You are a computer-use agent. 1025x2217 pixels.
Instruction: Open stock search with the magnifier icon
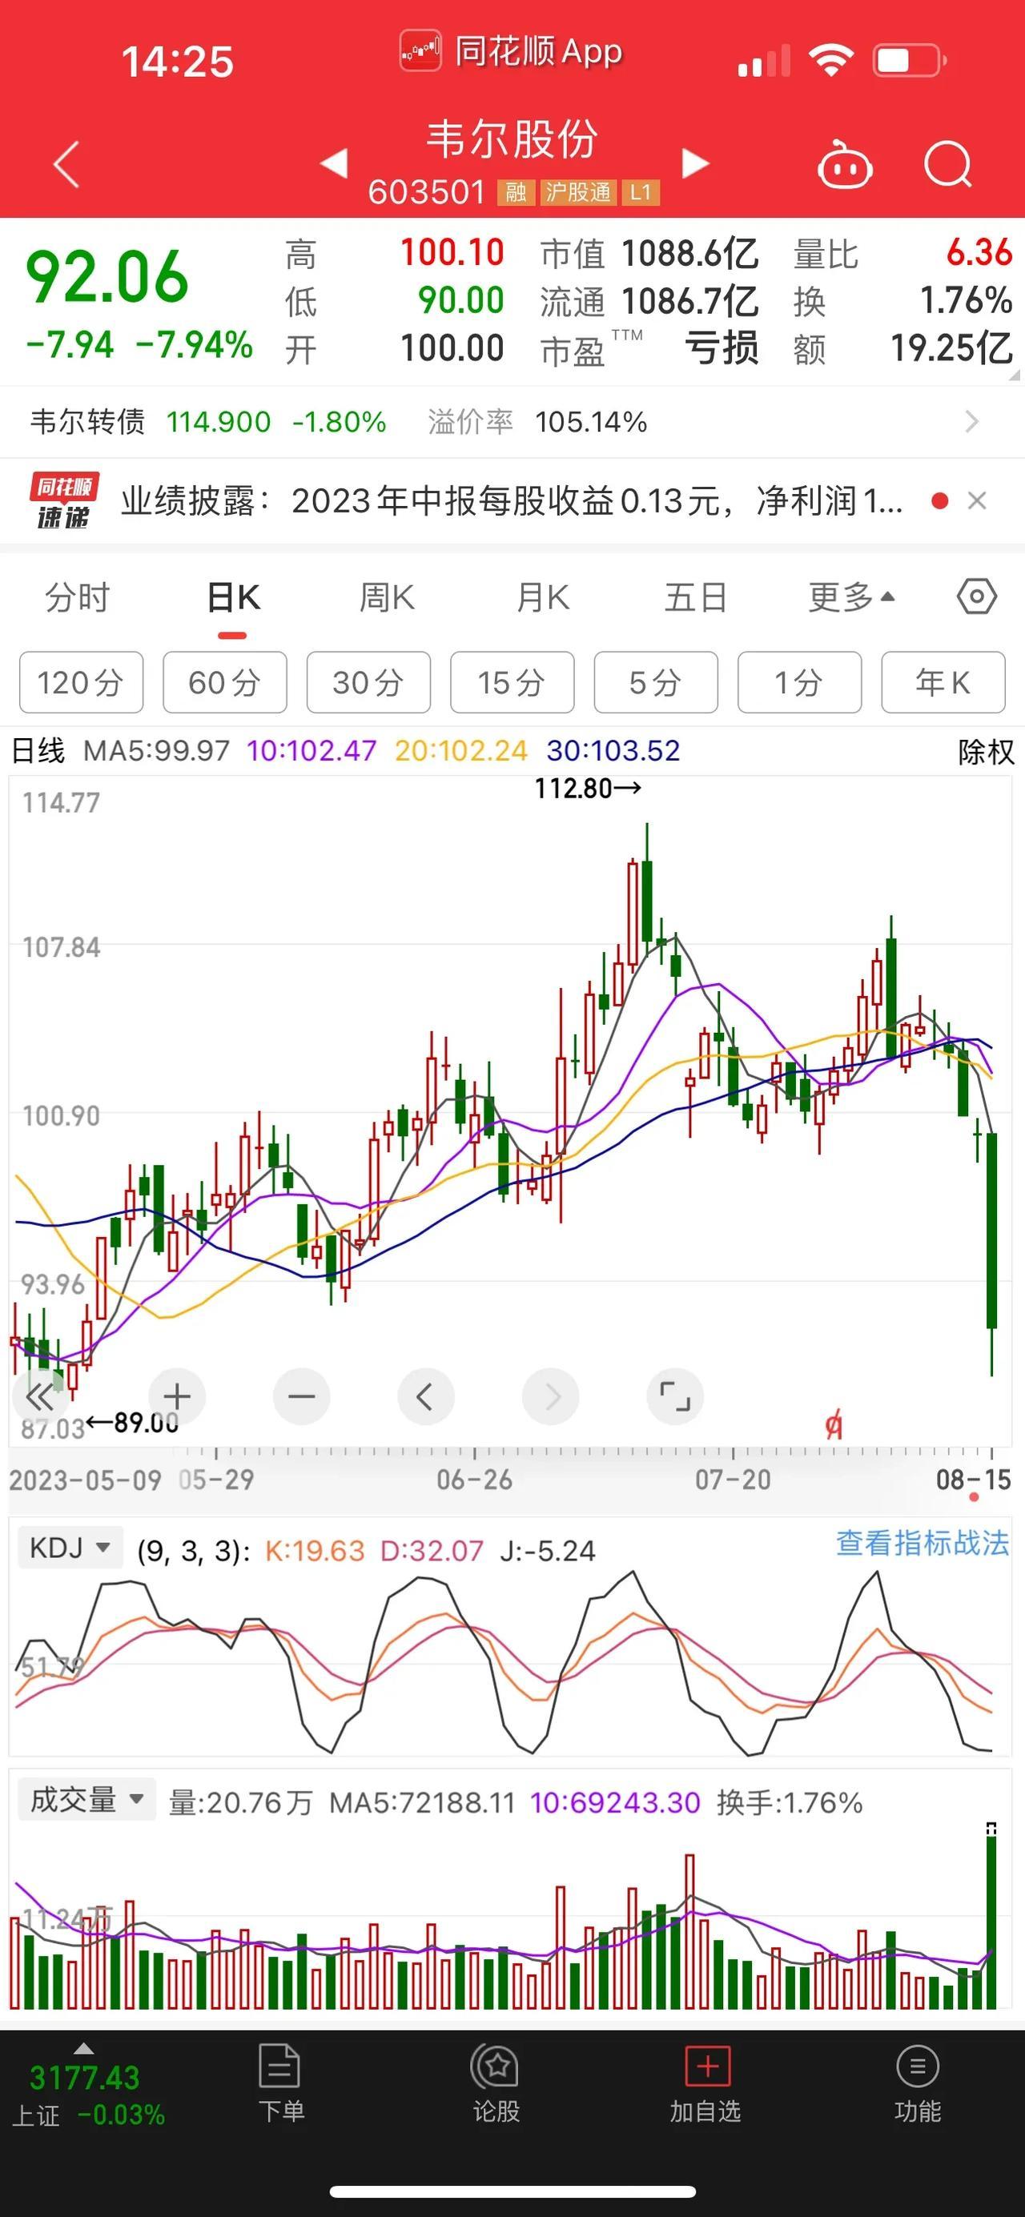click(x=947, y=163)
